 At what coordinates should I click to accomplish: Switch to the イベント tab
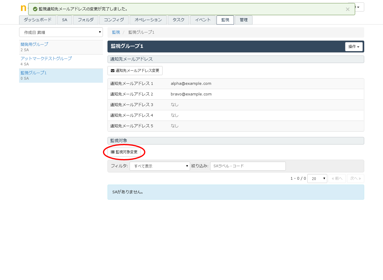point(203,20)
